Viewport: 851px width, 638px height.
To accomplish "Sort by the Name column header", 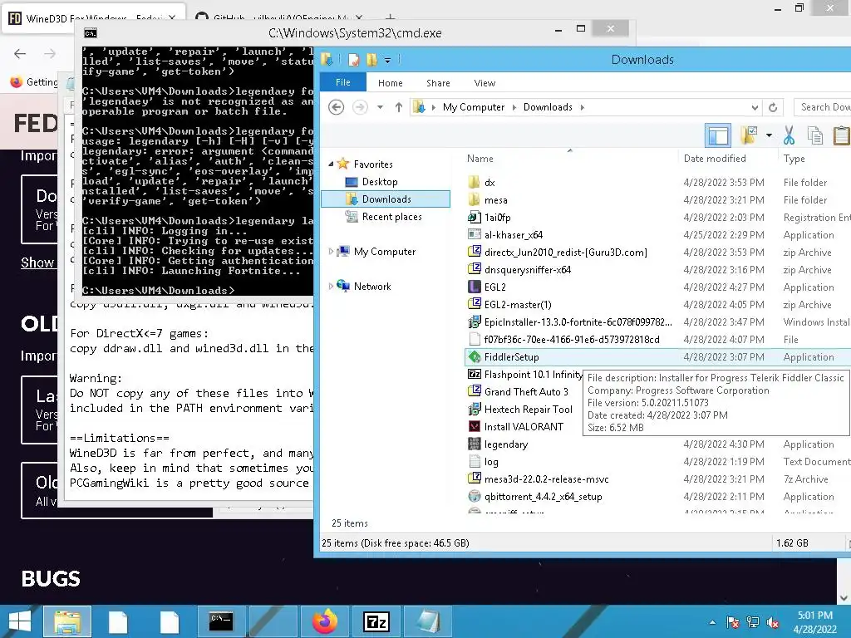I will 480,159.
